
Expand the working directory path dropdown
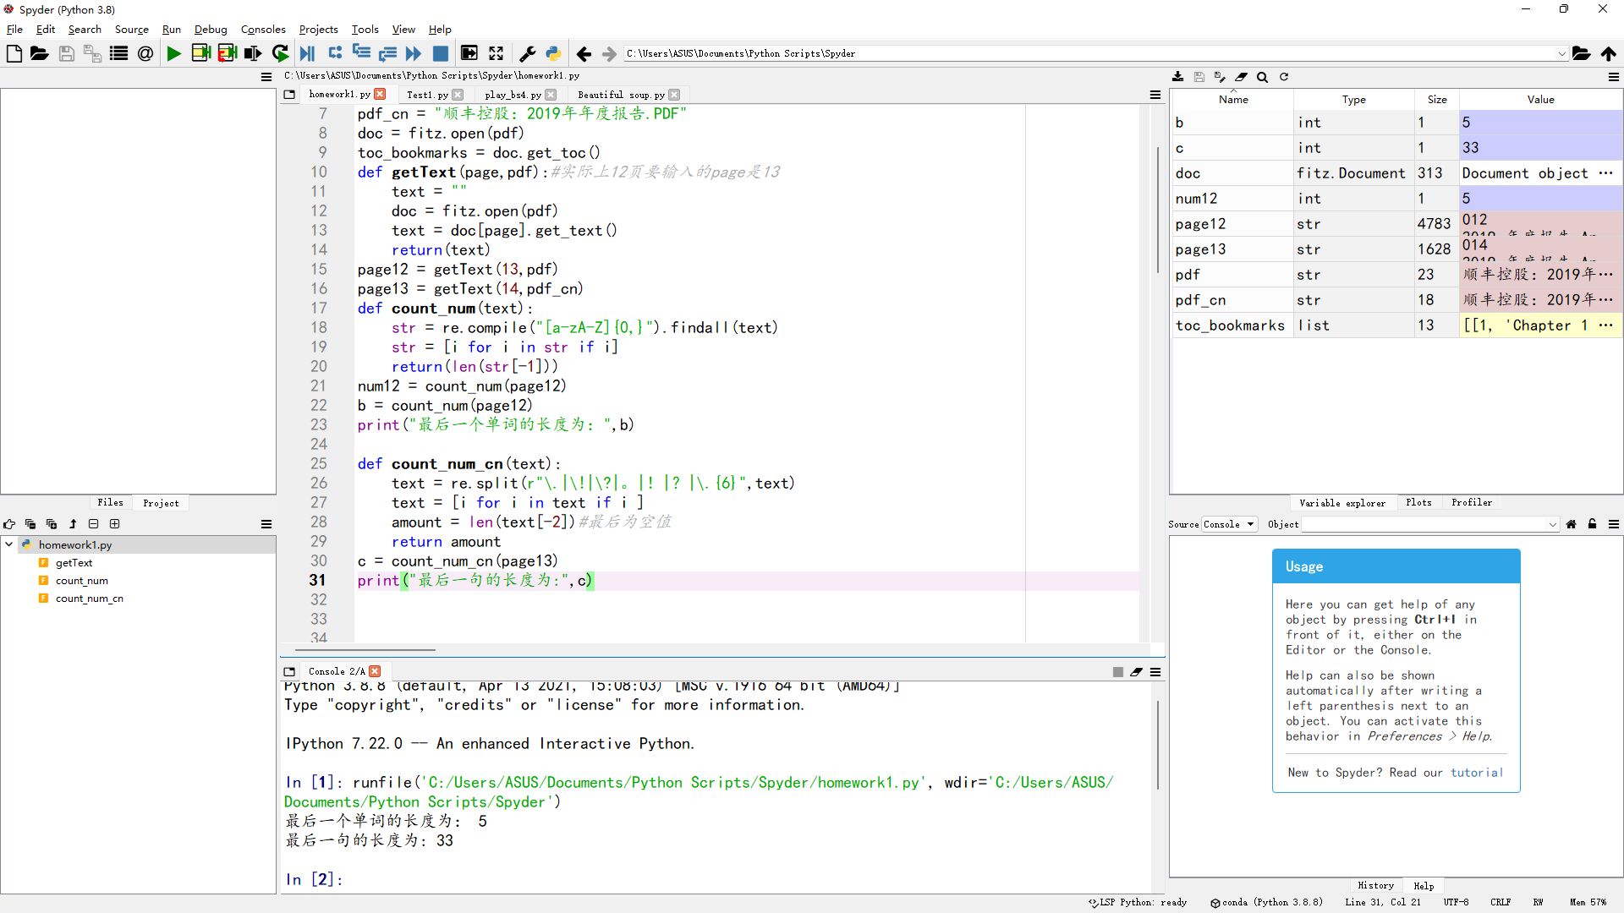[1561, 53]
